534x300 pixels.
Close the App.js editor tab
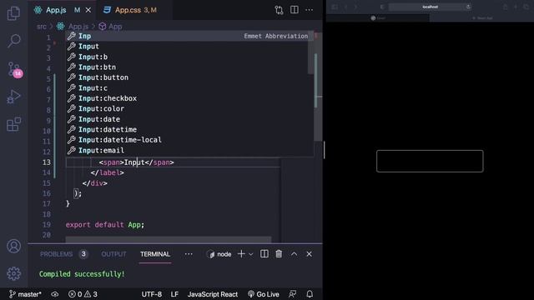click(88, 10)
